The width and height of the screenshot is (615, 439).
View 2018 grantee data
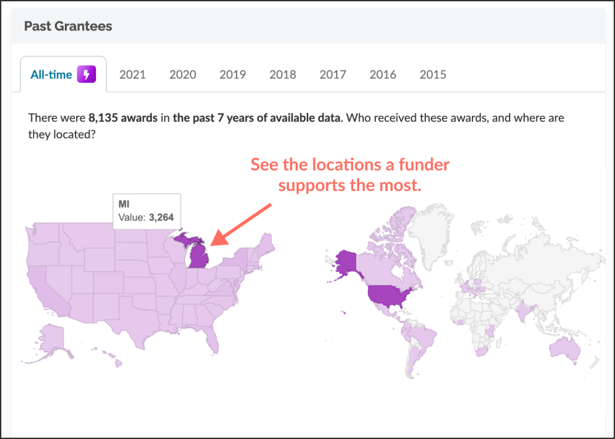[x=283, y=74]
